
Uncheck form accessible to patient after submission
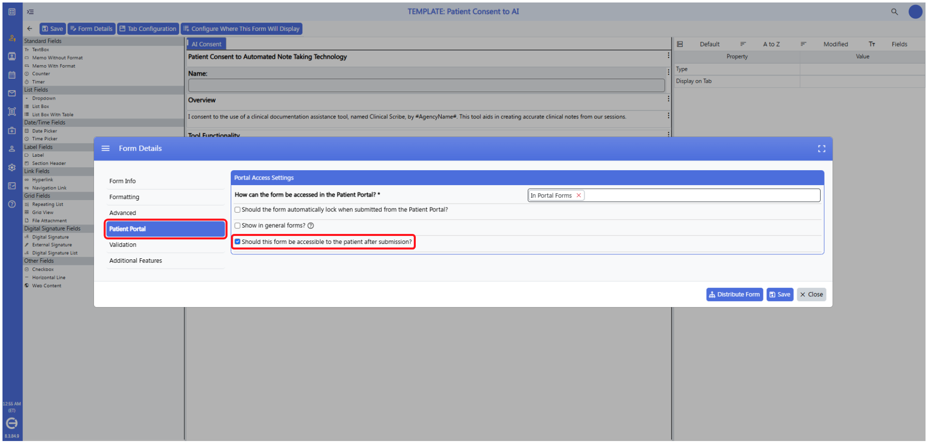[238, 242]
